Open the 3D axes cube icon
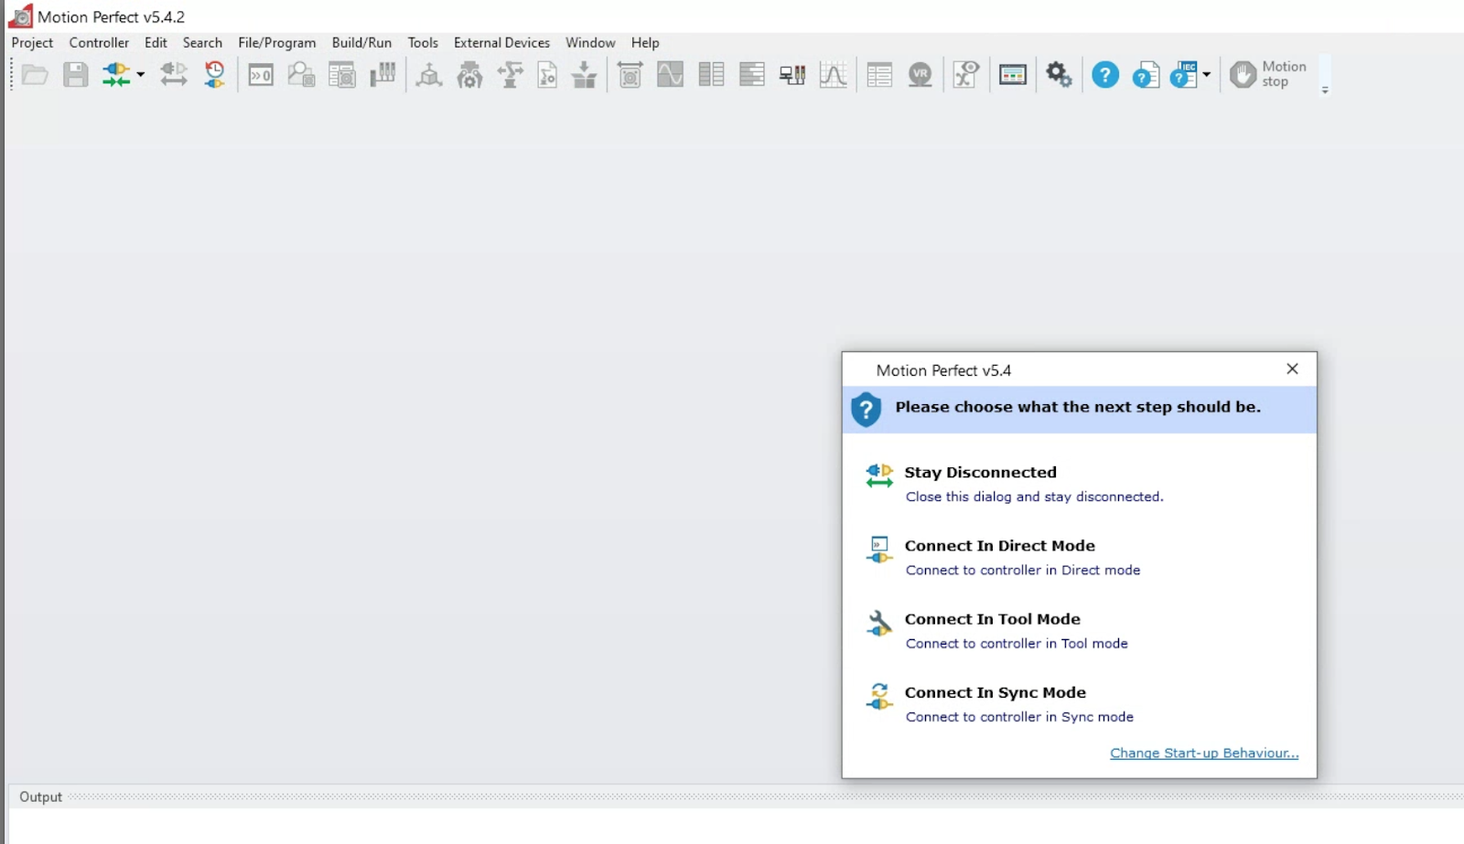1464x844 pixels. 429,75
